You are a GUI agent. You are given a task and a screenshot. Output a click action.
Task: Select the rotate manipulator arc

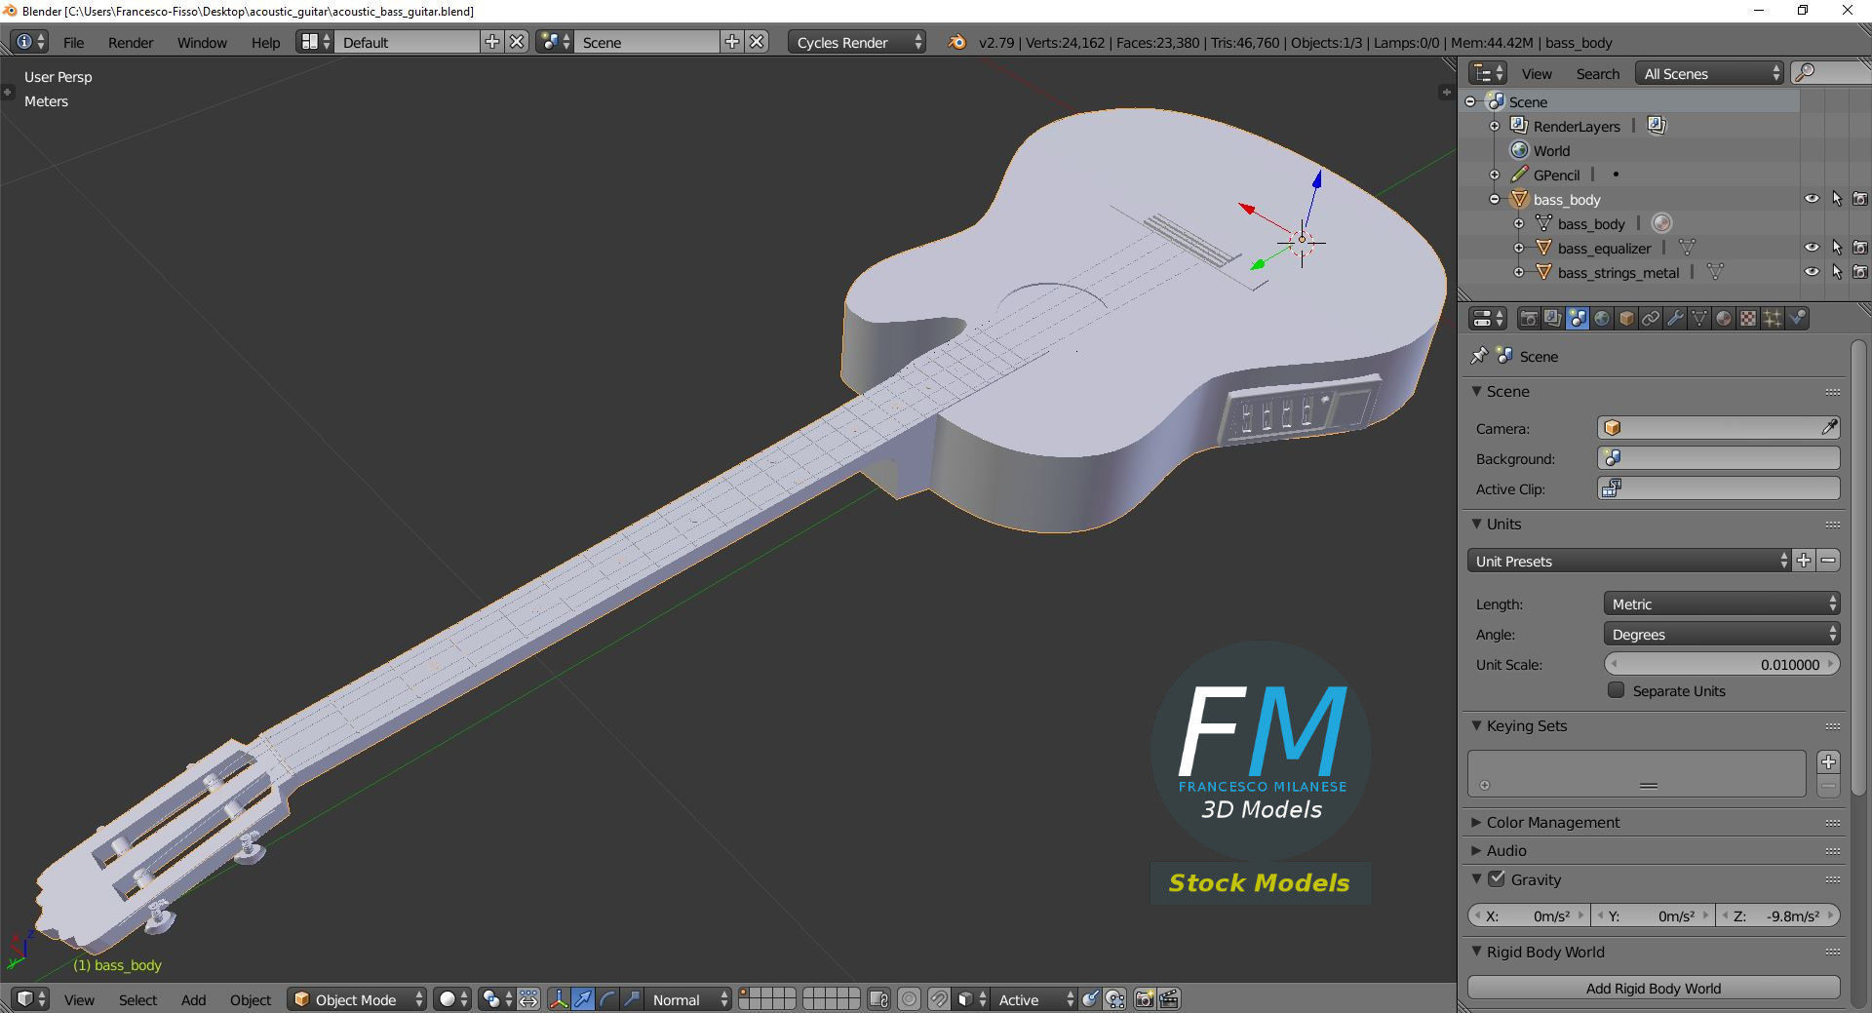point(607,999)
